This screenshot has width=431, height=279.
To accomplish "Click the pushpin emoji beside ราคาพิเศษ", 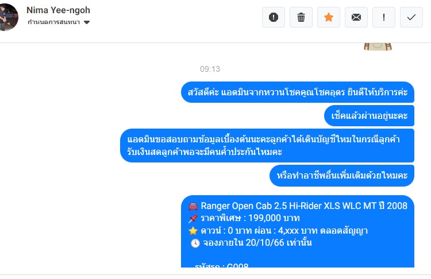I will 193,218.
